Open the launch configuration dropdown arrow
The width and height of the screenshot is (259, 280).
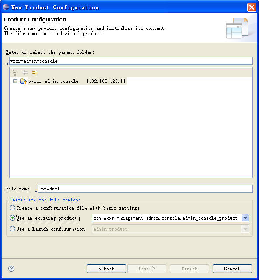tap(245, 229)
